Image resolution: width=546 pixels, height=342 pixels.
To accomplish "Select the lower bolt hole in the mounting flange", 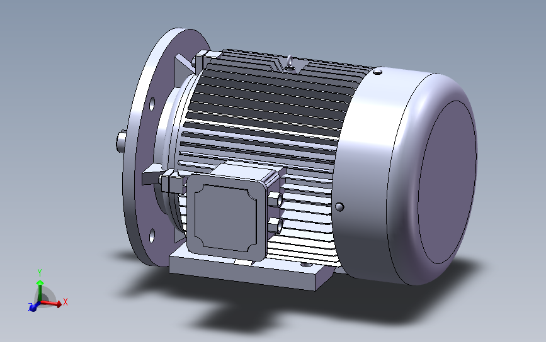I will pyautogui.click(x=152, y=236).
